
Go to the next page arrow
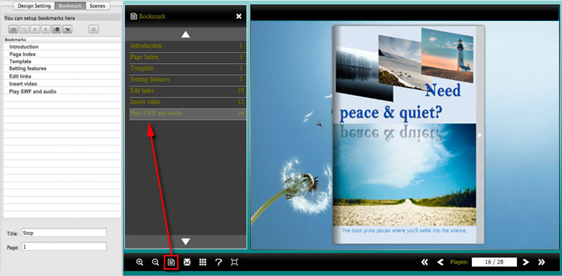click(525, 262)
